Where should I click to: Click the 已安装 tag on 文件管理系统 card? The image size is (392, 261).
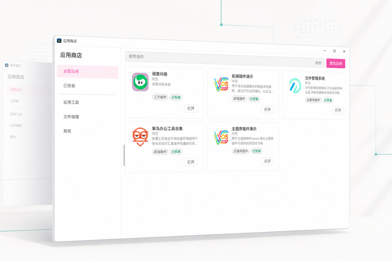coord(328,100)
